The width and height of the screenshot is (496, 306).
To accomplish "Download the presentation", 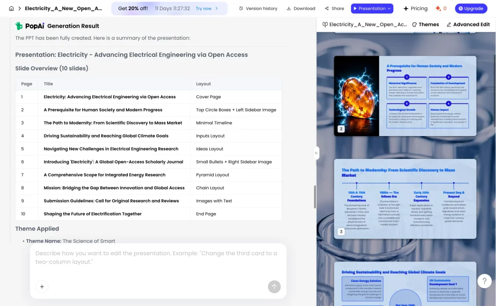I will pyautogui.click(x=301, y=9).
